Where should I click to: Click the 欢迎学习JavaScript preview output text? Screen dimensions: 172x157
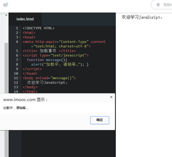coord(142,17)
